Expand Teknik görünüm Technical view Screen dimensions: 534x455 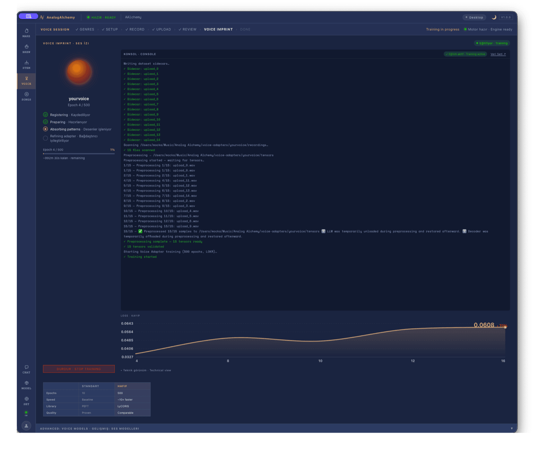click(x=146, y=370)
